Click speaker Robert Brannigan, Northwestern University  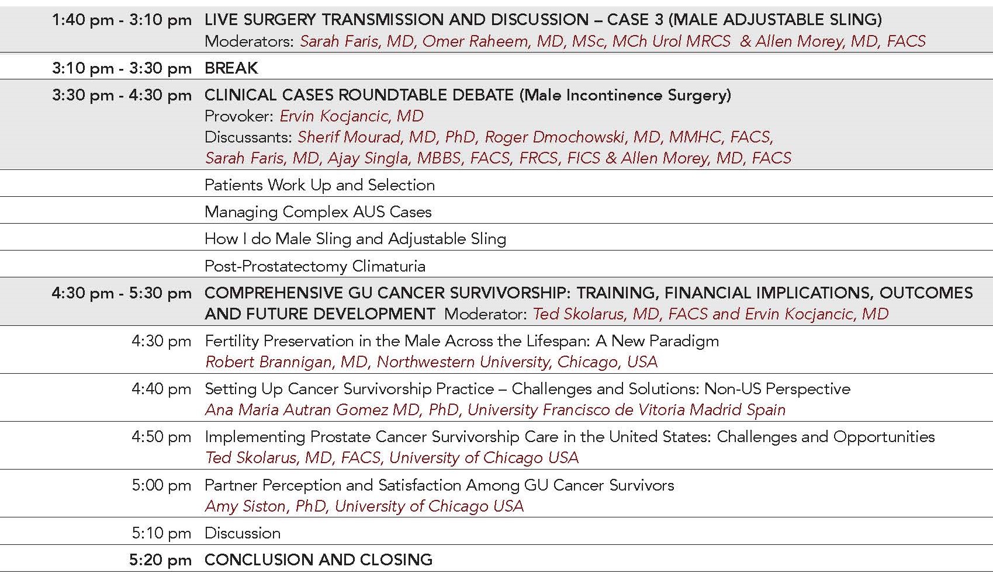tap(431, 362)
